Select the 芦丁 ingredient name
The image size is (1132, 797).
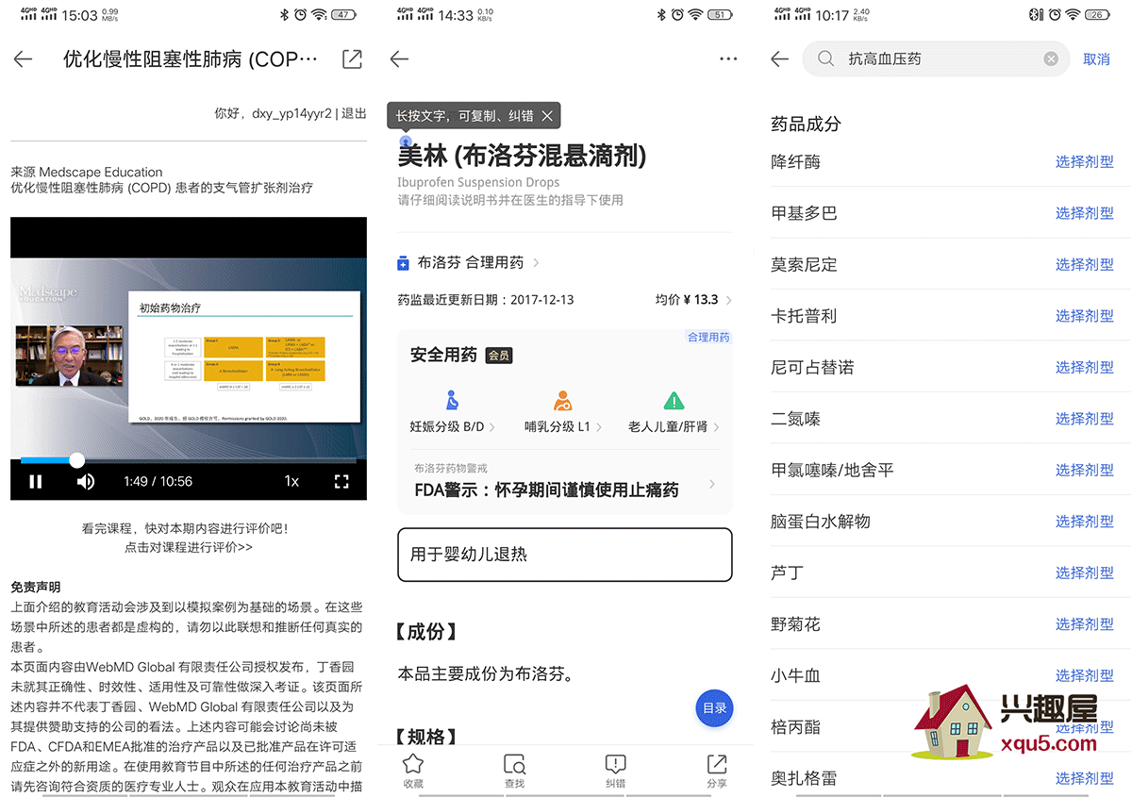point(788,573)
